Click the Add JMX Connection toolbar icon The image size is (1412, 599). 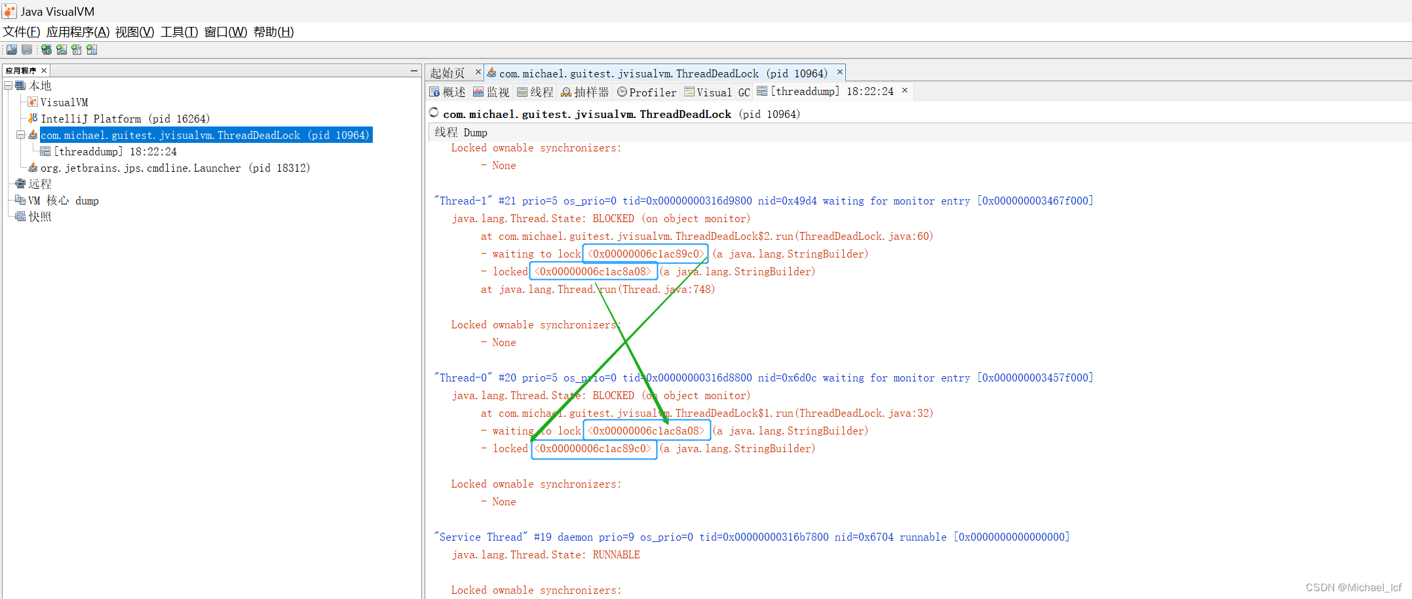[x=62, y=50]
